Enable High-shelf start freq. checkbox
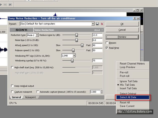The height and width of the screenshot is (118, 158). coord(12,67)
